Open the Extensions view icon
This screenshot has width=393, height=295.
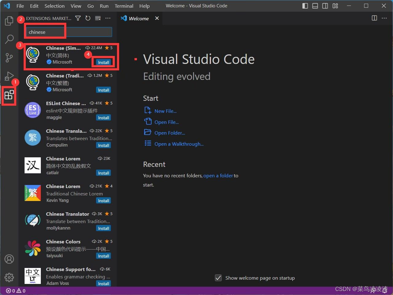[9, 95]
